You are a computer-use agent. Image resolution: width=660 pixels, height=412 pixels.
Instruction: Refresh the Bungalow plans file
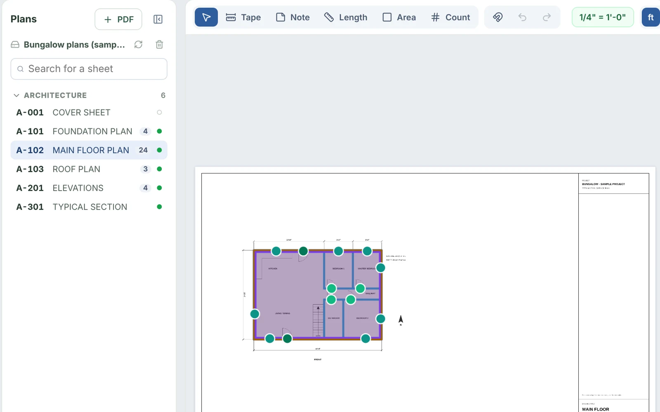coord(139,44)
